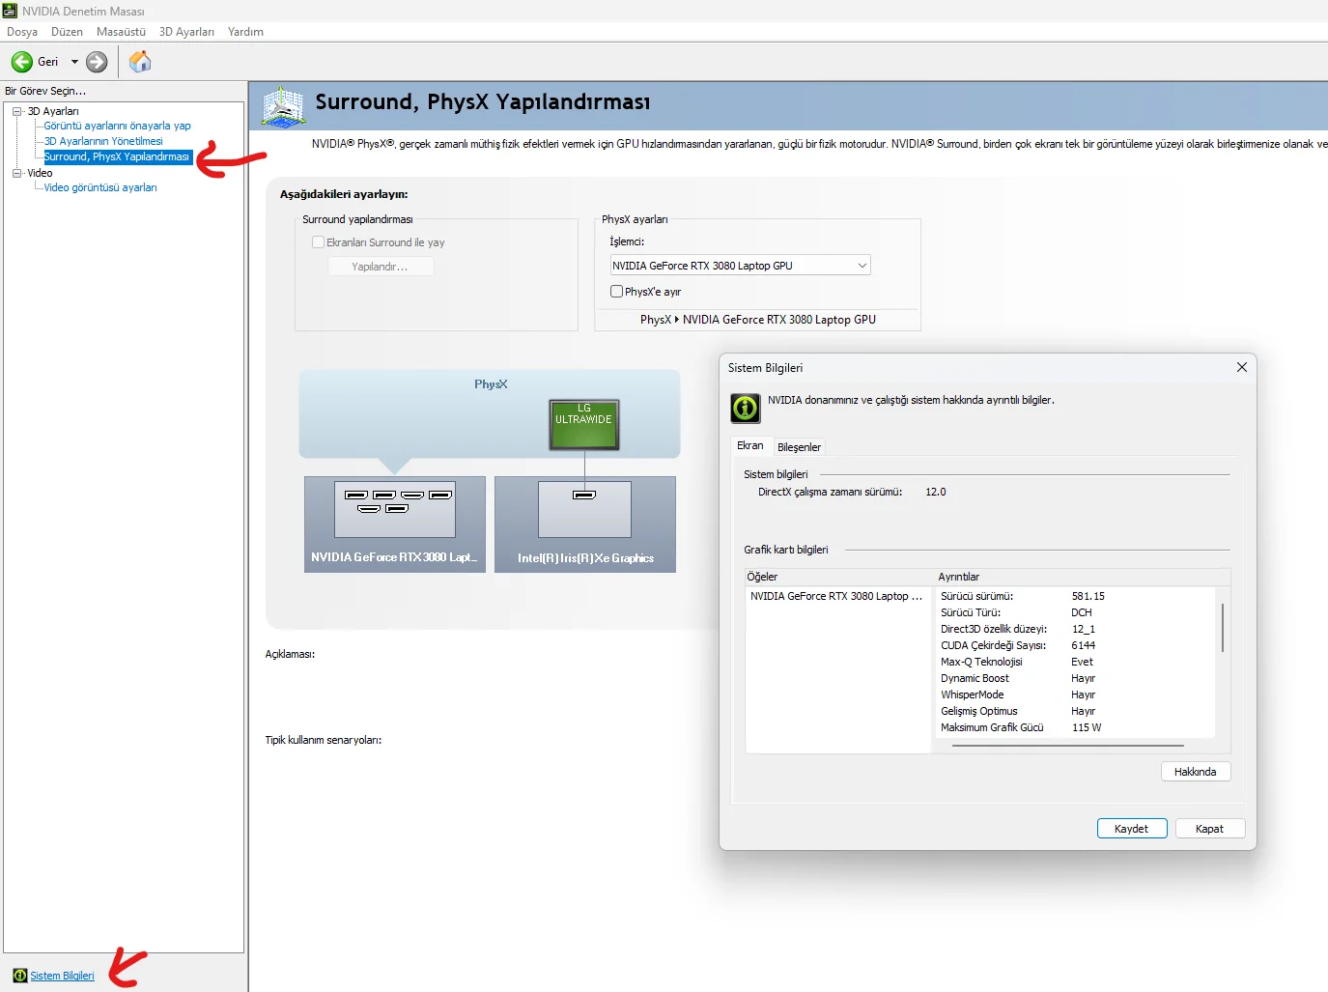Select the LG ULTRAWIDE monitor icon

[x=584, y=425]
